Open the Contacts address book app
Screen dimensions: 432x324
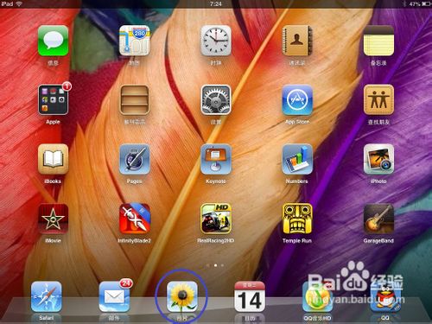pos(297,41)
